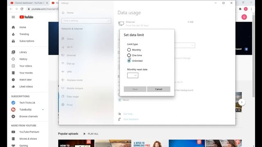This screenshot has width=262, height=147.
Task: Click the browser forward arrow
Action: point(16,9)
